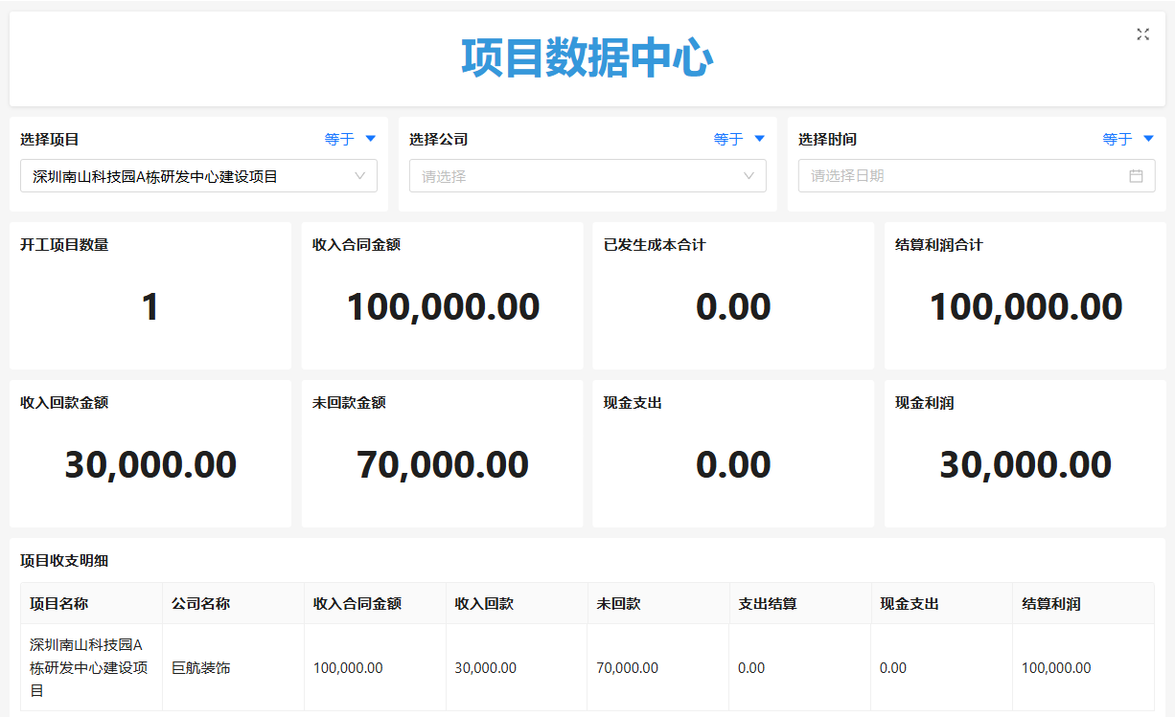Click 现金支出 card value 0.00

tap(733, 465)
